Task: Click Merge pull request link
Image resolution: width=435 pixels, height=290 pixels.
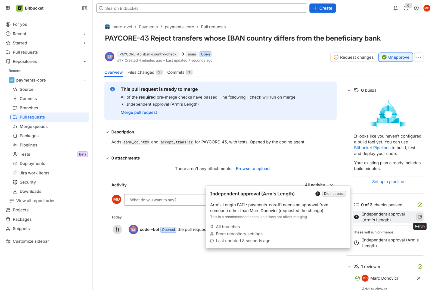Action: 139,113
